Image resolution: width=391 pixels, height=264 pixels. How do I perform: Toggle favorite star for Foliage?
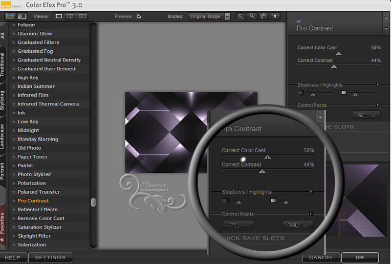tap(14, 25)
